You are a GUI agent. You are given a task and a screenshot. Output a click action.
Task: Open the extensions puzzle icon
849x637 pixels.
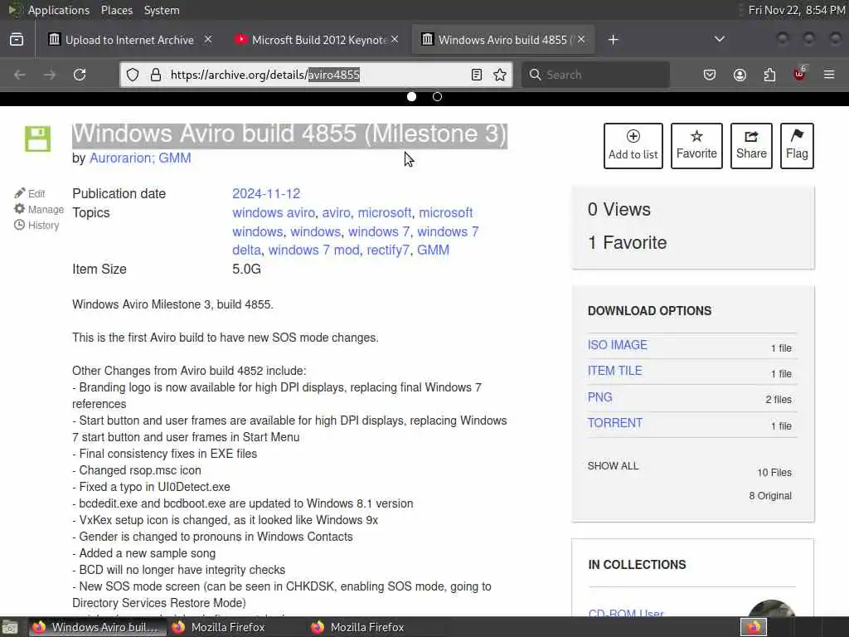pyautogui.click(x=769, y=75)
